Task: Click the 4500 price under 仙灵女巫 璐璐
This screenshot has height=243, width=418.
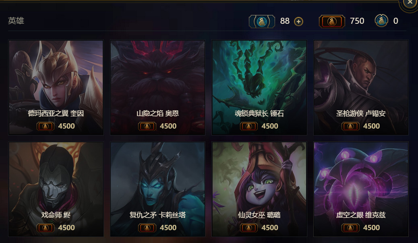Action: [x=270, y=228]
